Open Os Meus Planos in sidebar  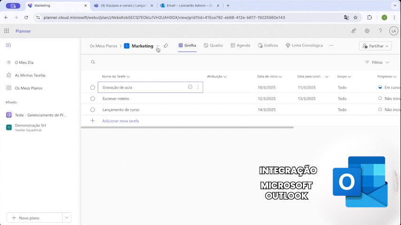coord(29,88)
